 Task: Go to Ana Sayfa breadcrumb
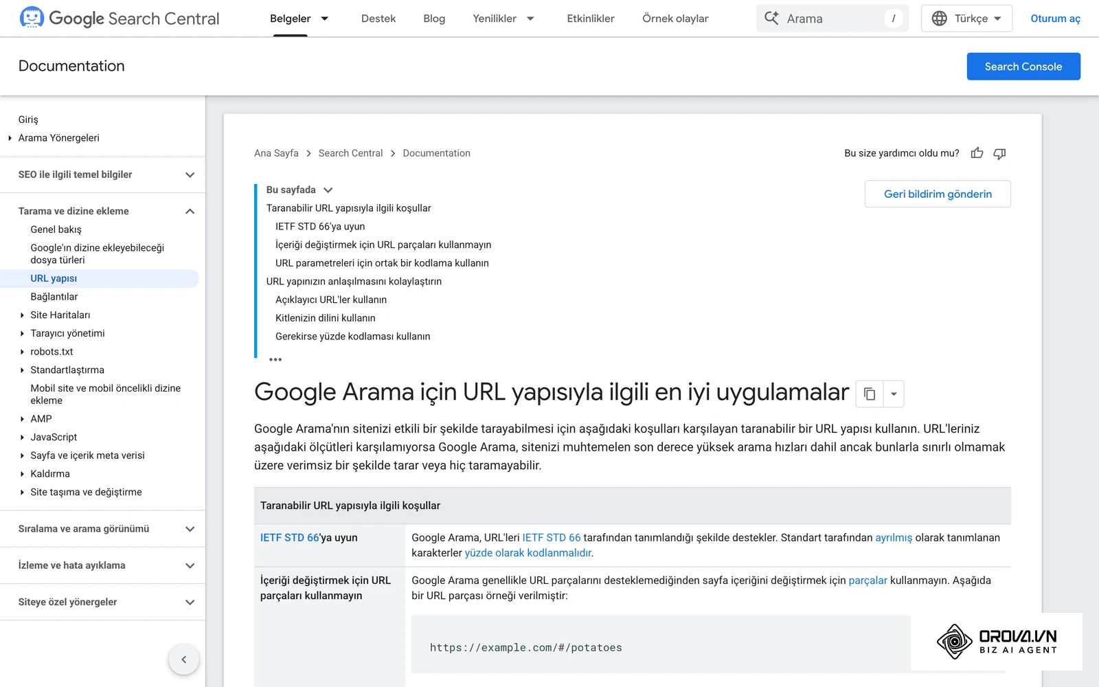tap(276, 153)
